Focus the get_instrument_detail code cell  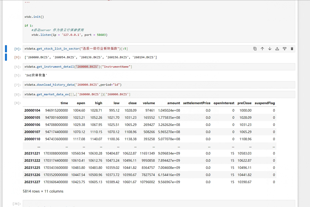159,67
